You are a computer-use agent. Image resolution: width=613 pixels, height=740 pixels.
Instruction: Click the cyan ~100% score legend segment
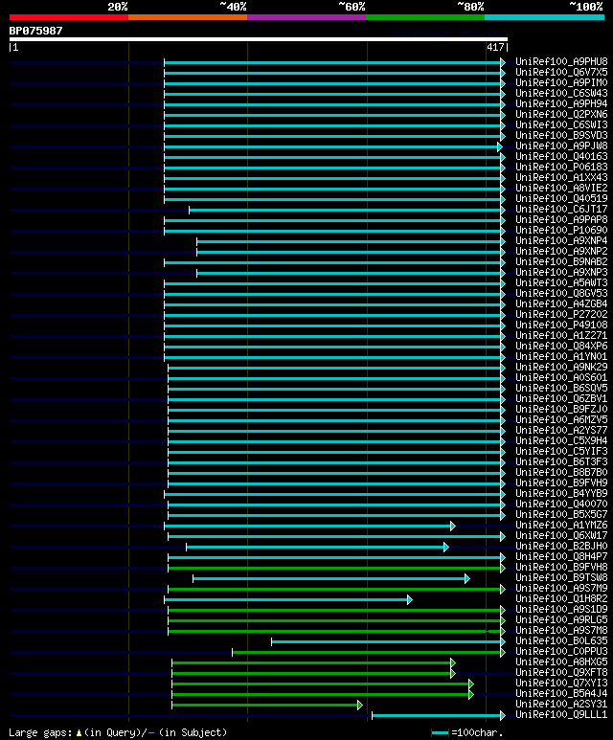545,17
